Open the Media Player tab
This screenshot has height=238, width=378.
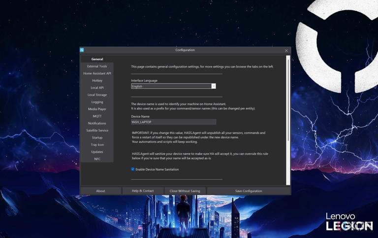coord(97,109)
